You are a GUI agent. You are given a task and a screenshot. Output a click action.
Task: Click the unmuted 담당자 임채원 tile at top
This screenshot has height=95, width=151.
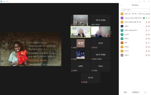(x=101, y=20)
